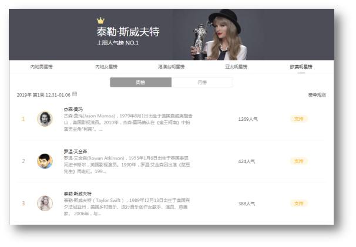Open the 杰森·莫玛 name link
The width and height of the screenshot is (356, 247).
click(x=73, y=109)
